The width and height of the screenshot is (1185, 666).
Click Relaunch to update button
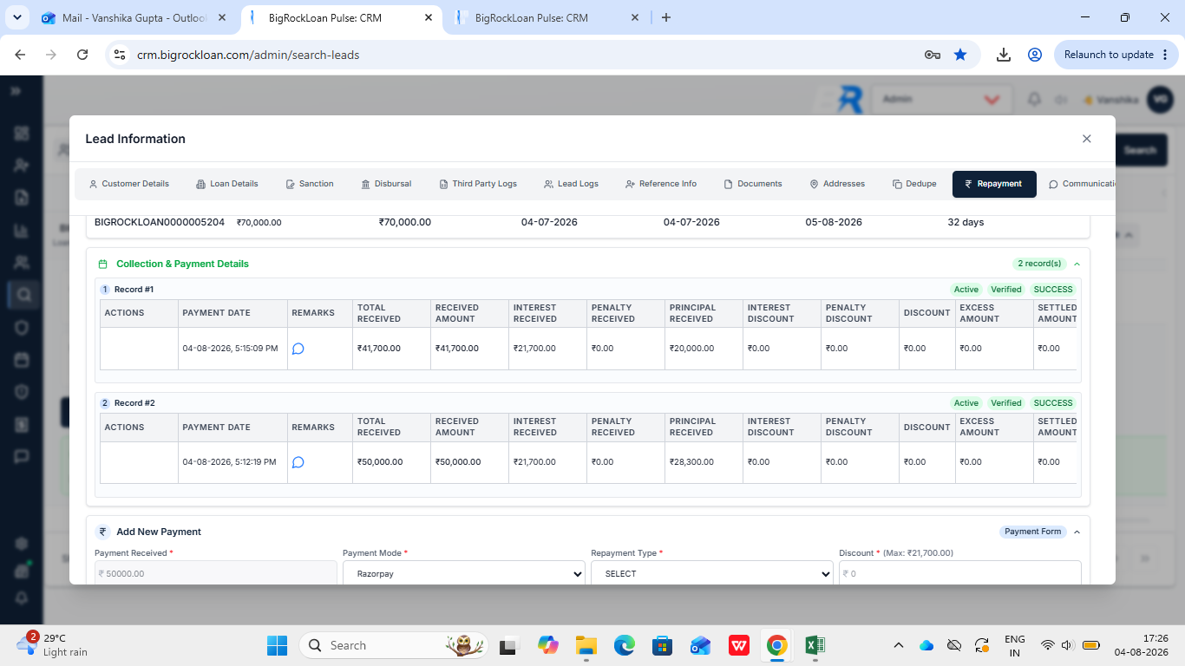click(x=1109, y=55)
